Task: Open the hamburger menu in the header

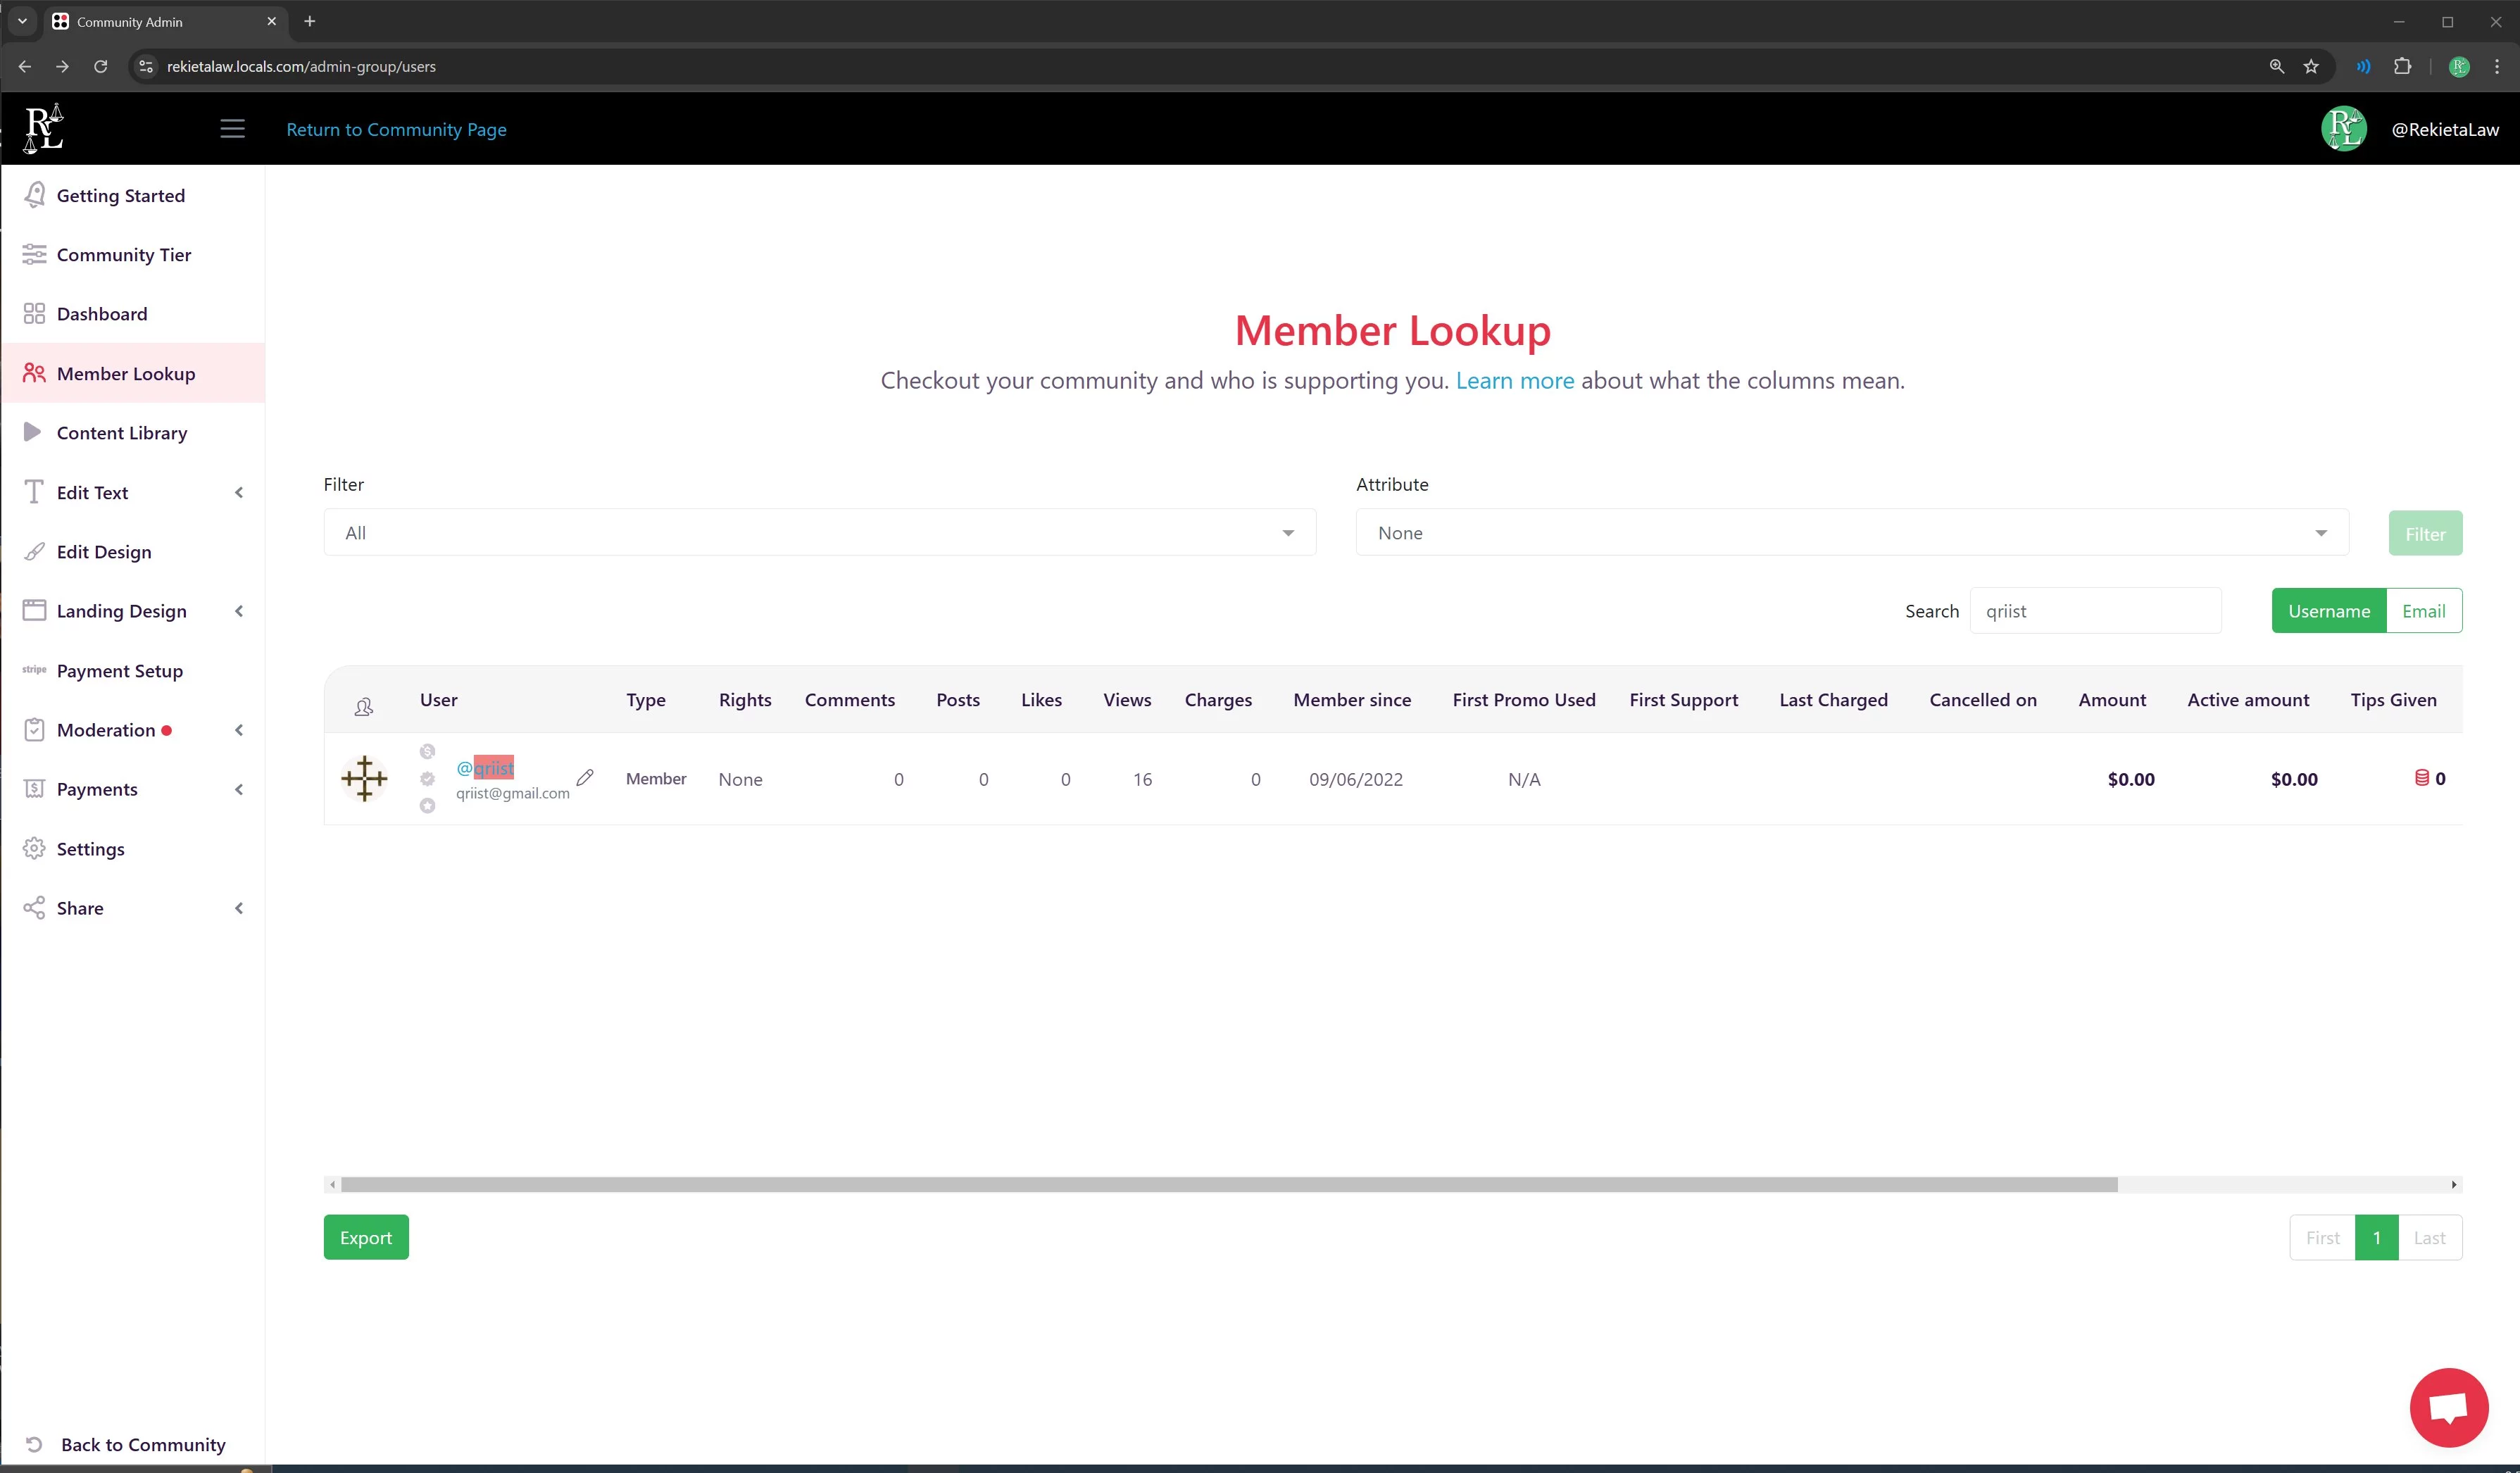Action: pos(232,129)
